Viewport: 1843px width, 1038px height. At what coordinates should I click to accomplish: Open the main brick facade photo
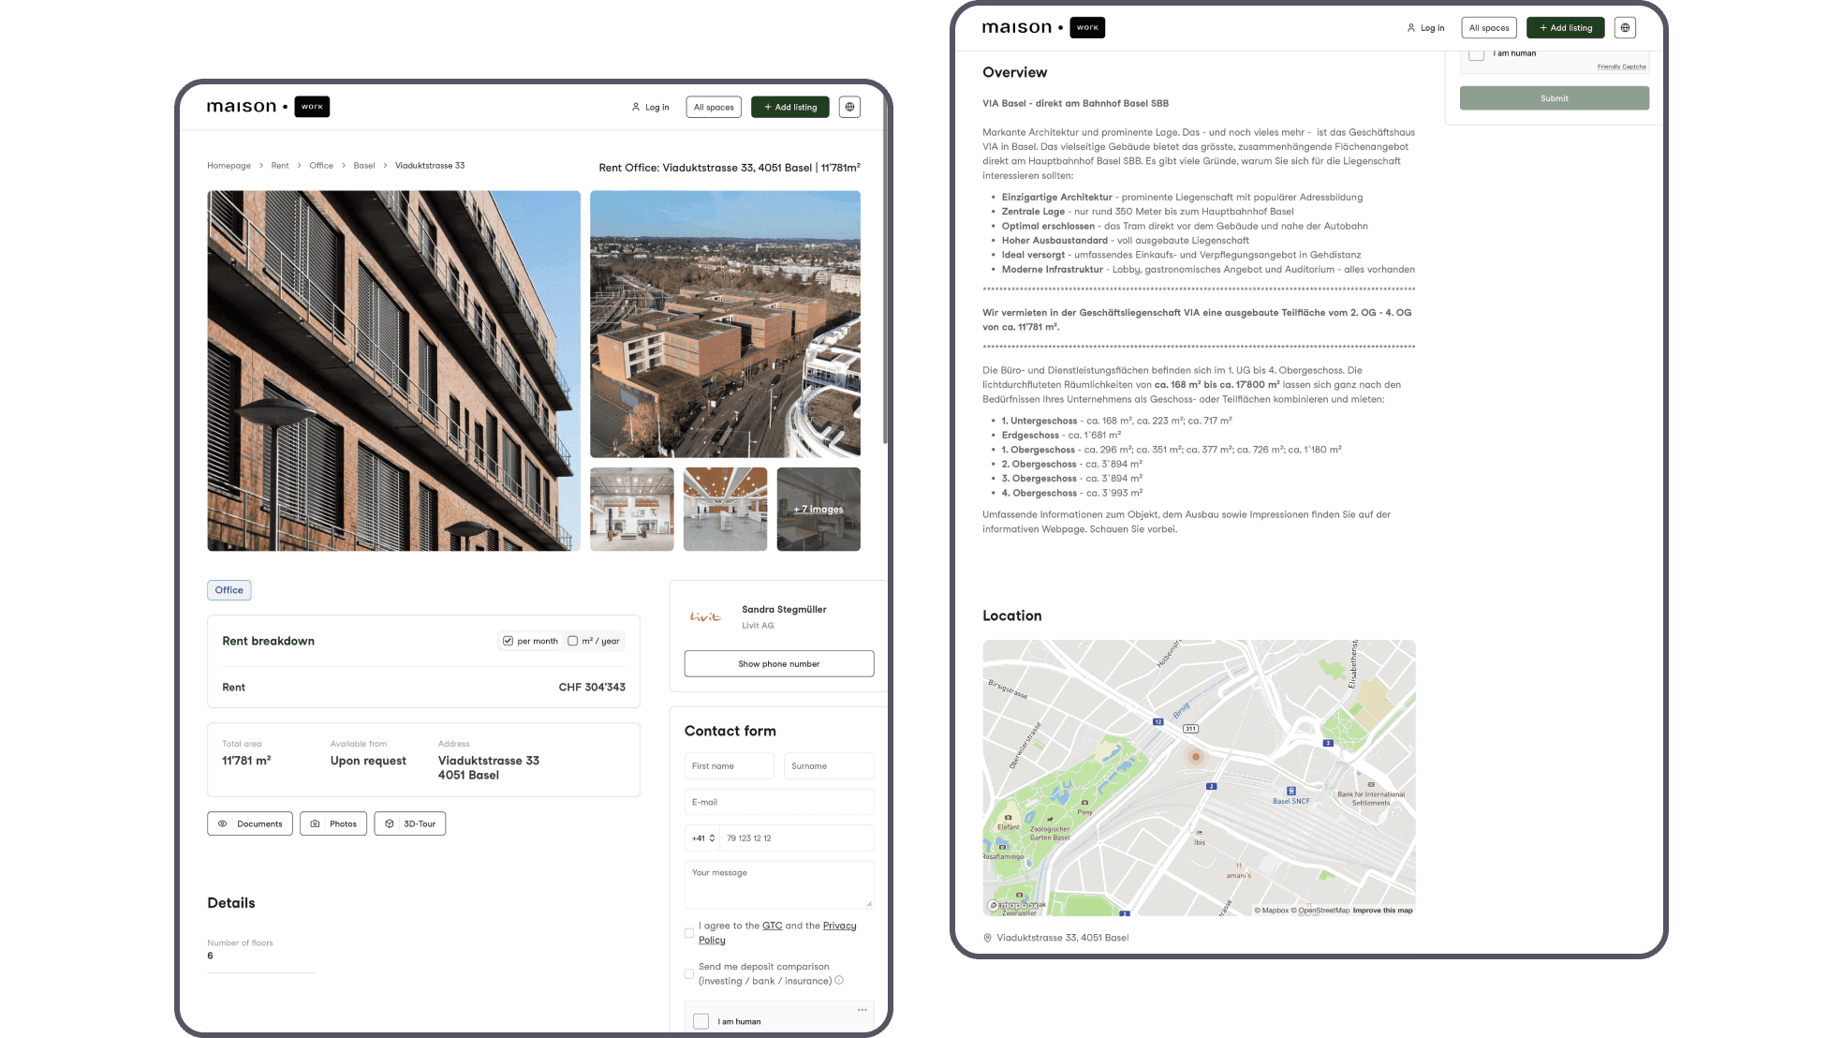click(393, 371)
